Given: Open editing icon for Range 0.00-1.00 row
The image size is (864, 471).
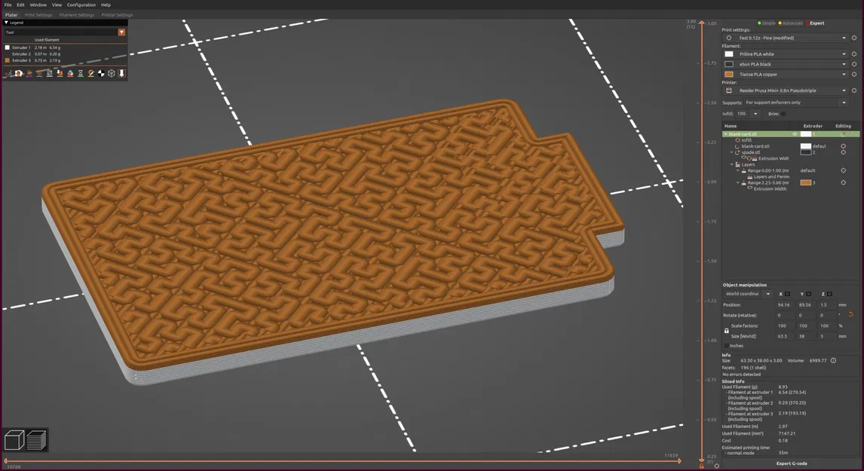Looking at the screenshot, I should point(843,170).
